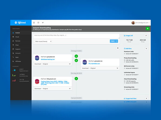Open the Twitter bird icon
The image size is (161, 120).
43,23
